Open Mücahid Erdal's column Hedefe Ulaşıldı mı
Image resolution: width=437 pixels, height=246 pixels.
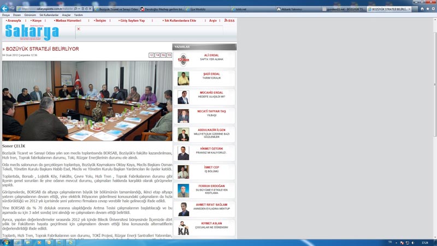coord(211,97)
